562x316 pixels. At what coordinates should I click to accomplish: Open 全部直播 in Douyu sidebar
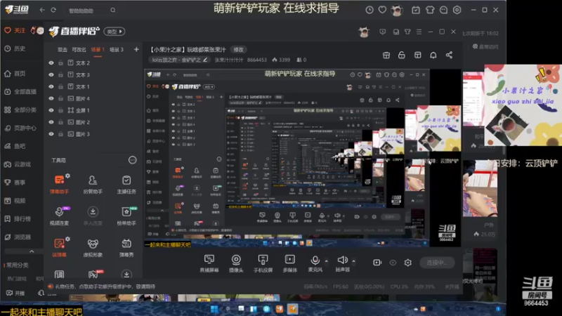(x=20, y=92)
